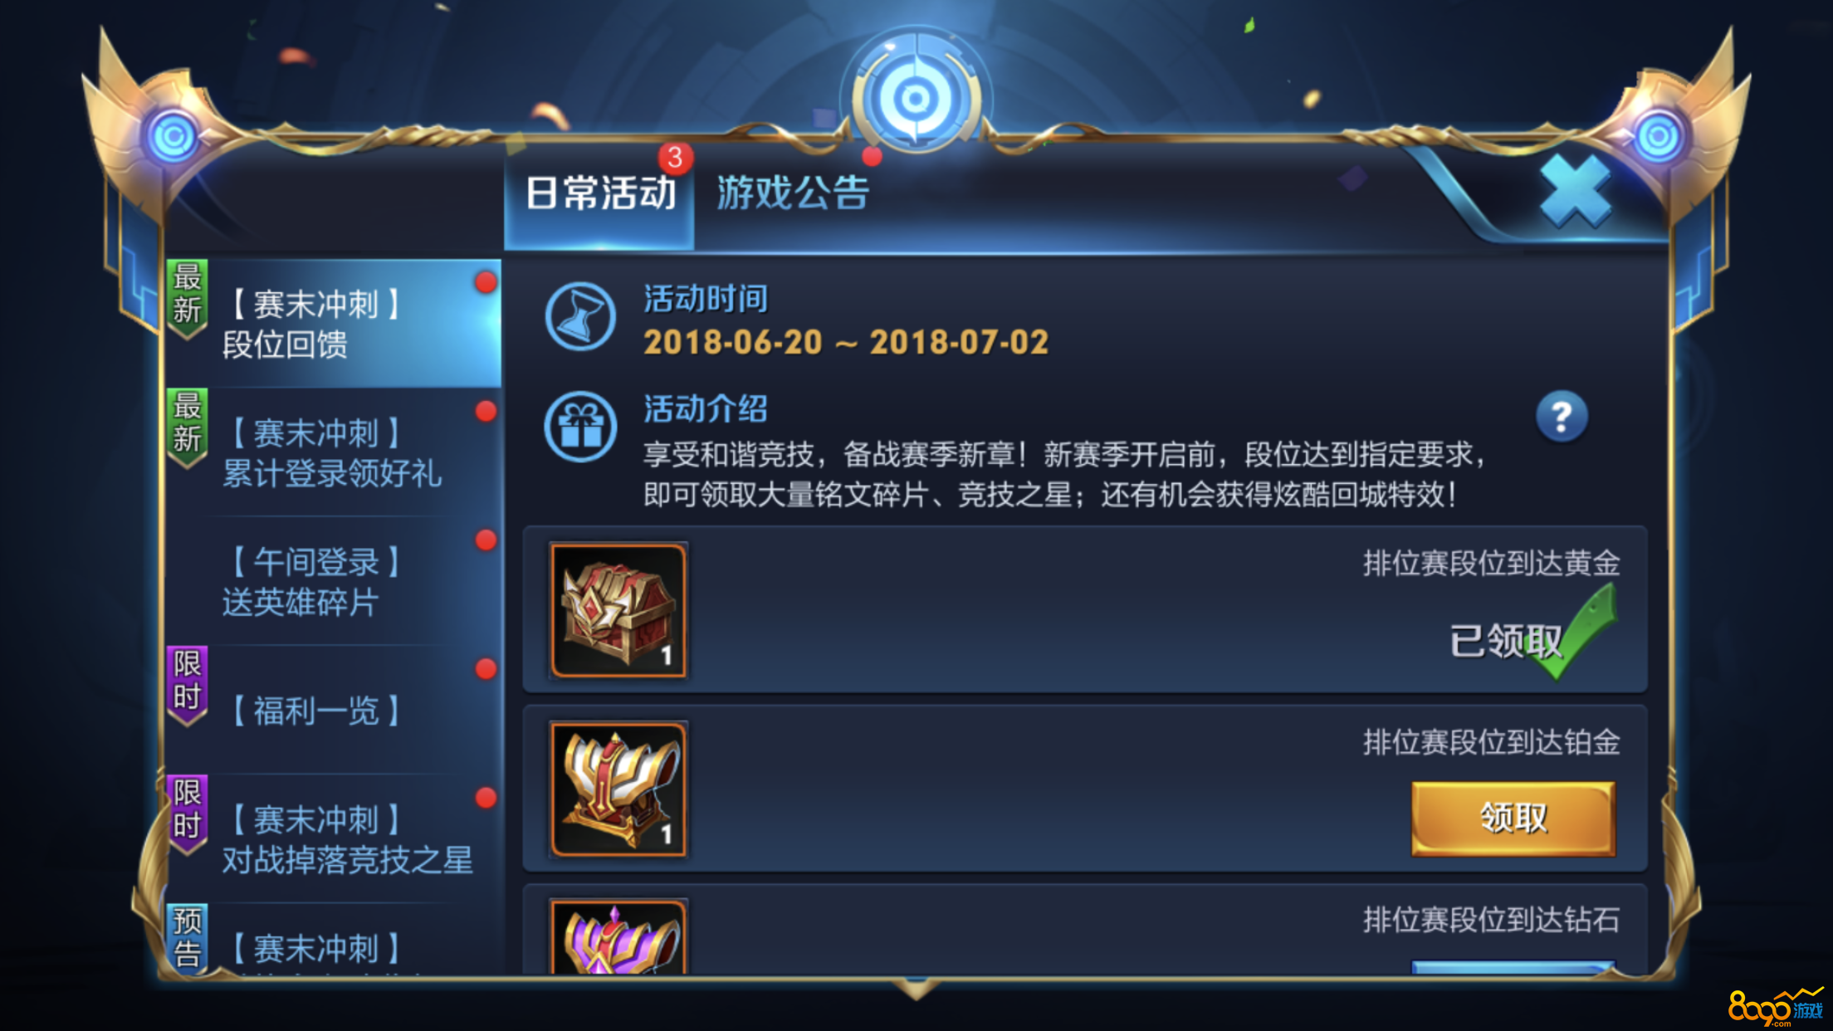Expand list via bottom down arrow
1833x1031 pixels.
tap(916, 988)
